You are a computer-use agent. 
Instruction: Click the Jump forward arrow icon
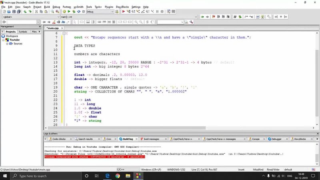[207, 17]
